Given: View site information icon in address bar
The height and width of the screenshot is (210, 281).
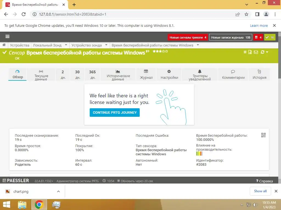Looking at the screenshot, I should [x=34, y=14].
